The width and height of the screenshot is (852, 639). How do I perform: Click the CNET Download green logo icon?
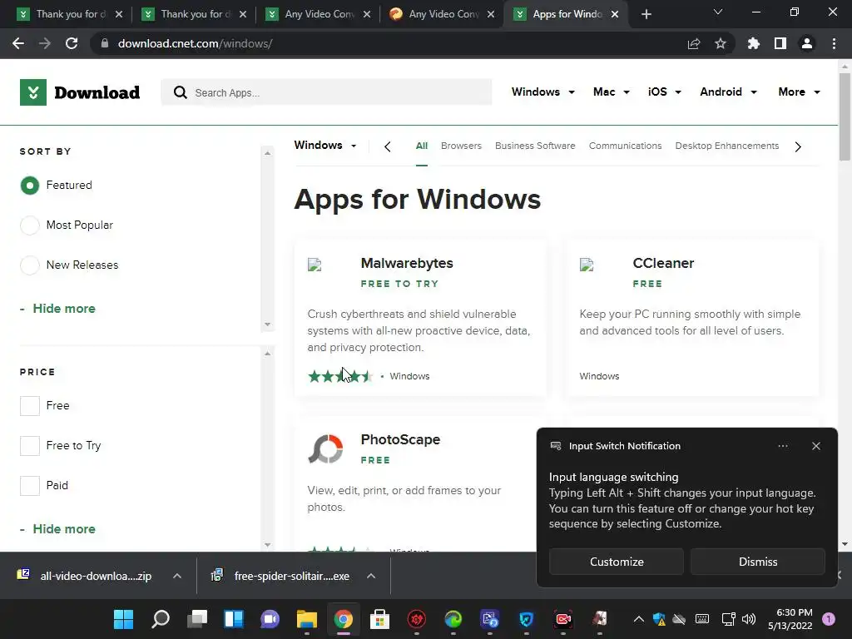[33, 92]
